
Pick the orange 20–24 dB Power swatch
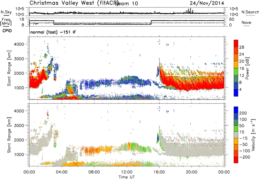click(236, 58)
